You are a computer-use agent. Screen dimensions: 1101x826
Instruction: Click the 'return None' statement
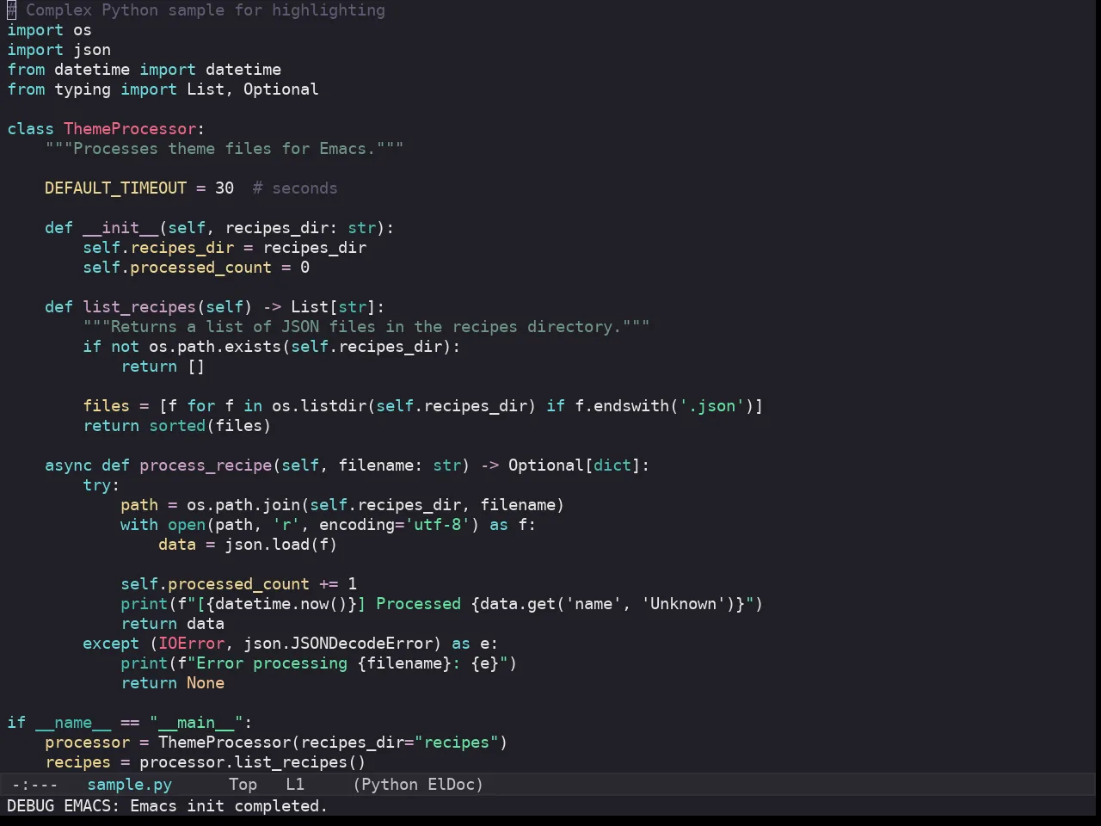tap(172, 683)
